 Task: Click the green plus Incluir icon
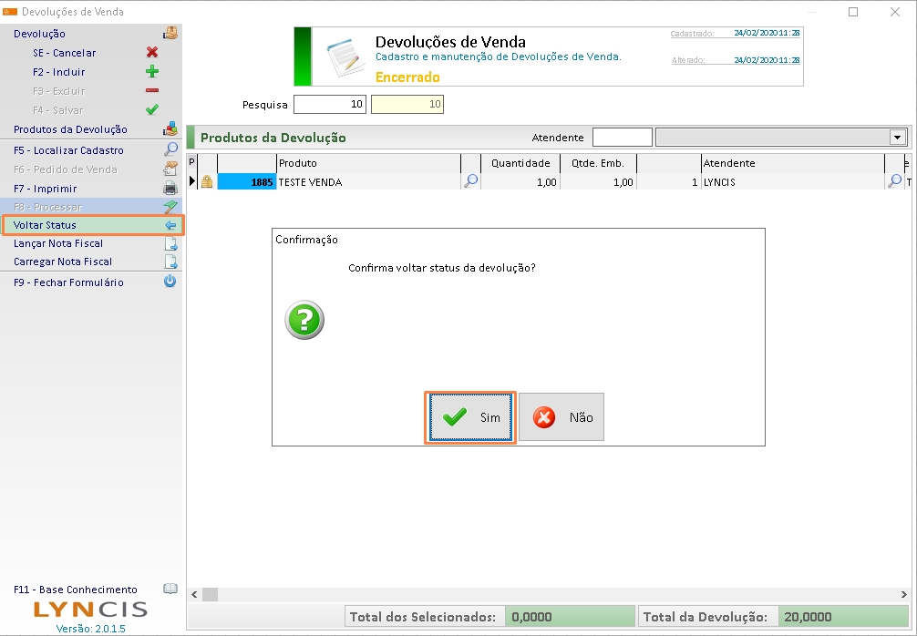[x=152, y=72]
